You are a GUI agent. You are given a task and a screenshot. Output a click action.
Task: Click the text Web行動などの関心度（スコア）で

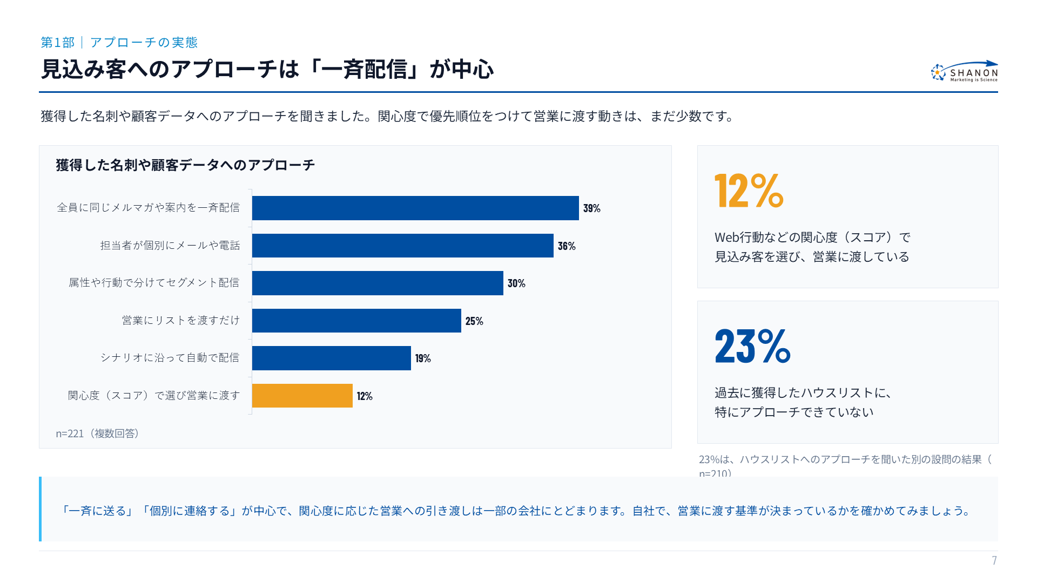(813, 238)
